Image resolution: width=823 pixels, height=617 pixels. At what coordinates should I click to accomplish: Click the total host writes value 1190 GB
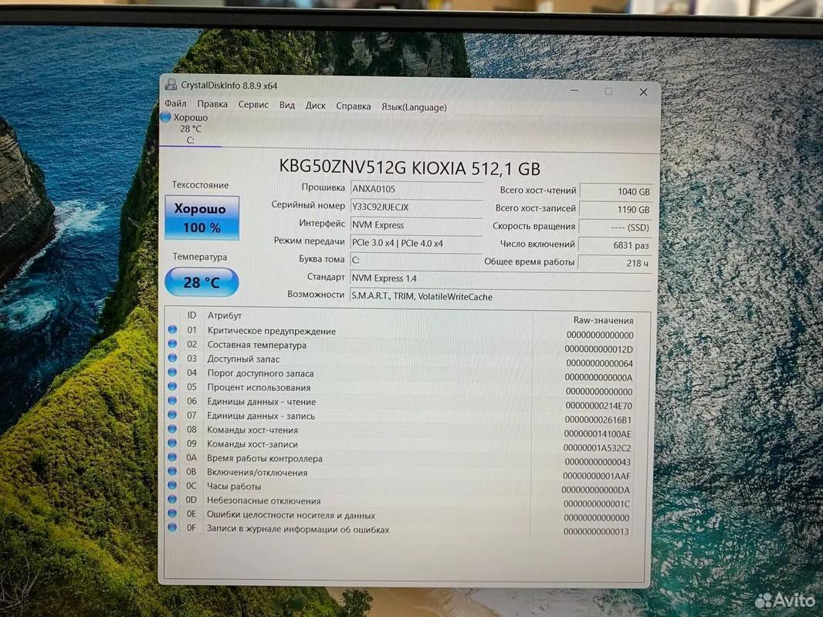[615, 210]
